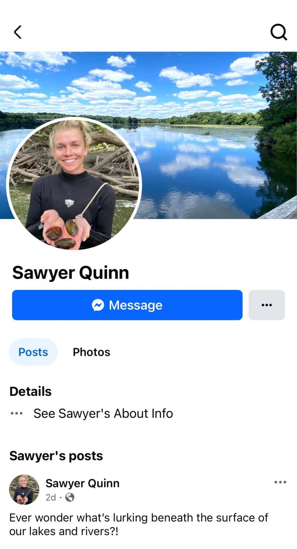Viewport: 297px width, 549px height.
Task: Open See Sawyer's About Info
Action: point(103,414)
